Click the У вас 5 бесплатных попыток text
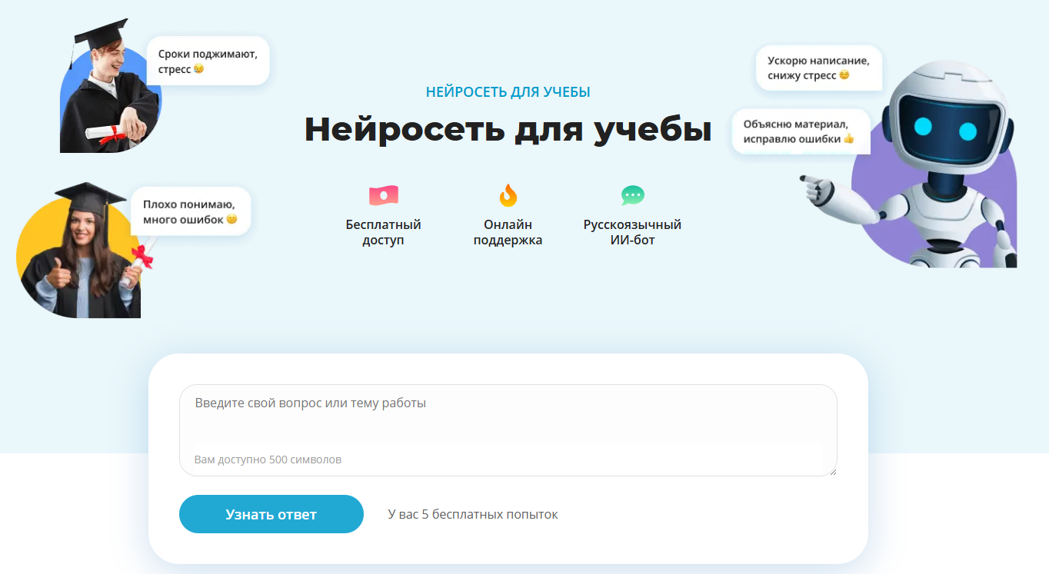Image resolution: width=1049 pixels, height=574 pixels. tap(473, 514)
